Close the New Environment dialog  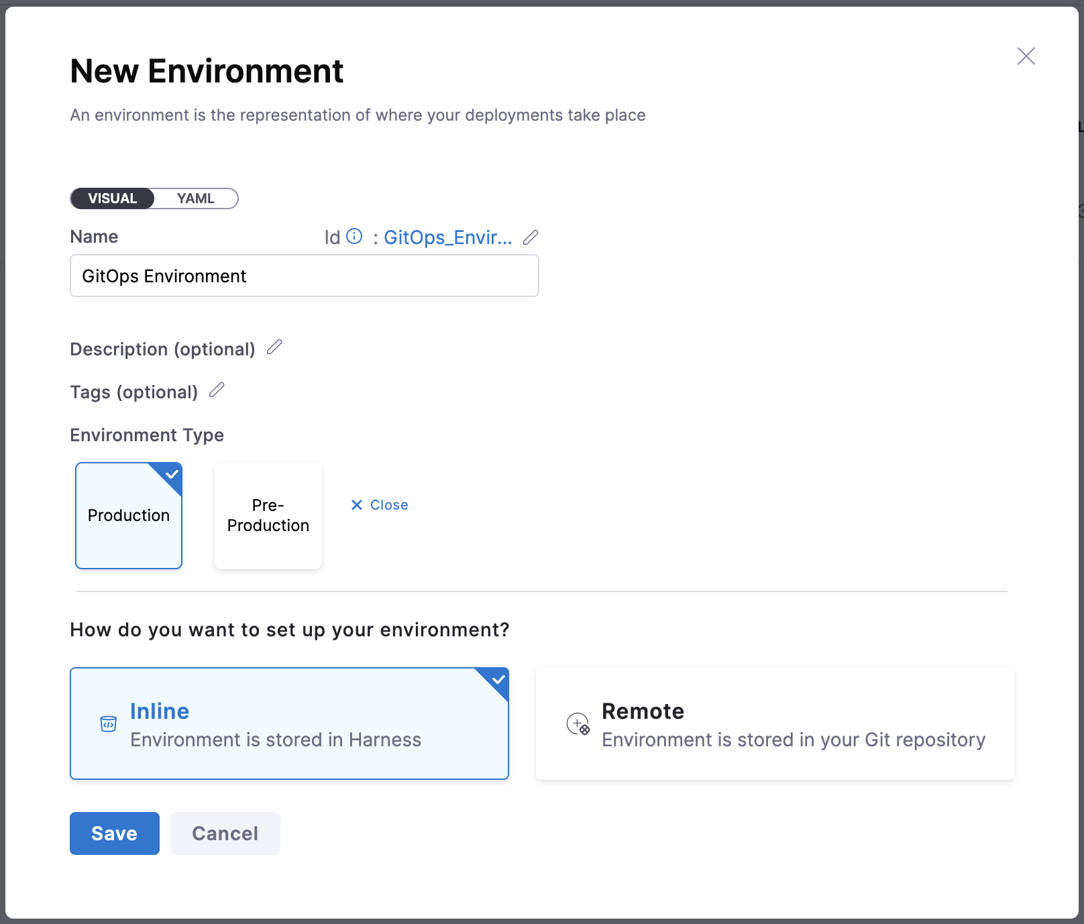click(1026, 56)
